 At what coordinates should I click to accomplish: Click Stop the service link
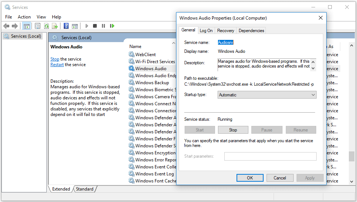tap(54, 59)
